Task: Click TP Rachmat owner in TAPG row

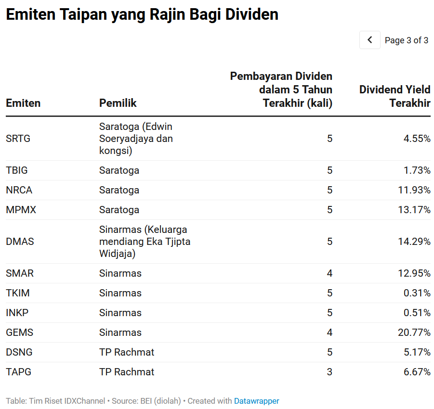Action: pyautogui.click(x=127, y=372)
